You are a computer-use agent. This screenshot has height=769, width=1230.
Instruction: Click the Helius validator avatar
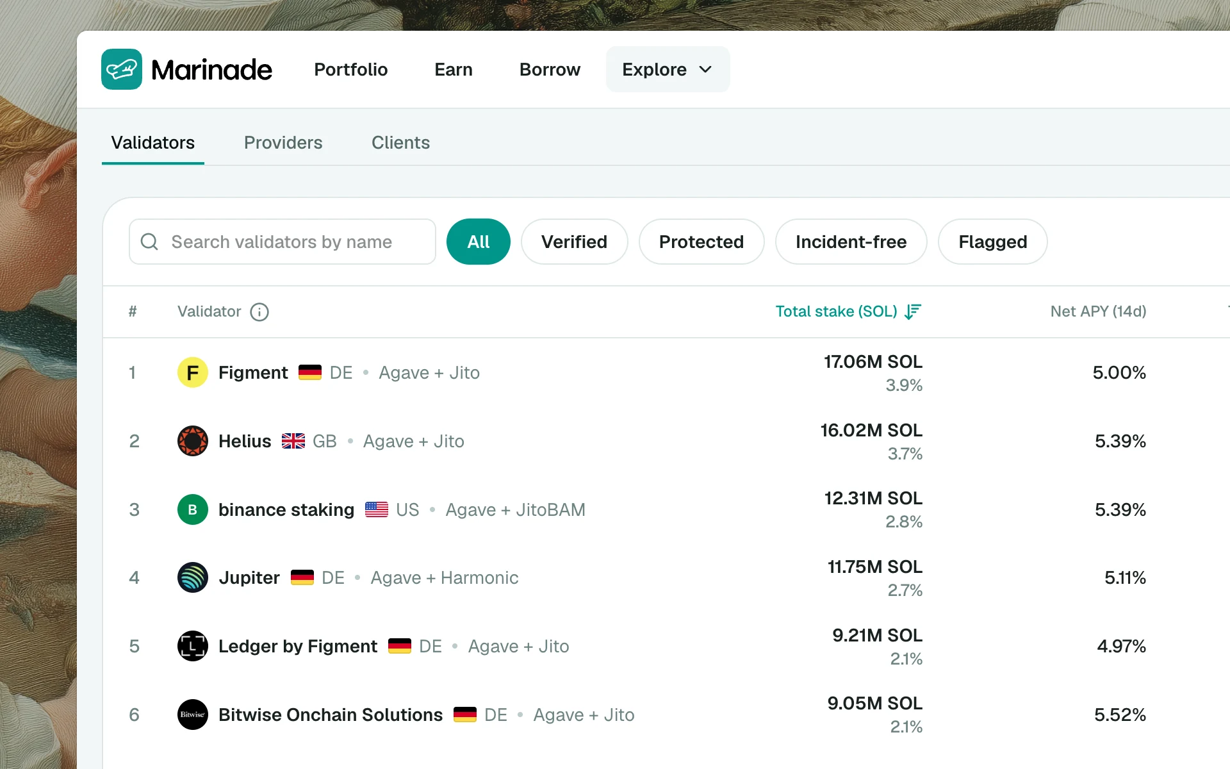pyautogui.click(x=193, y=441)
